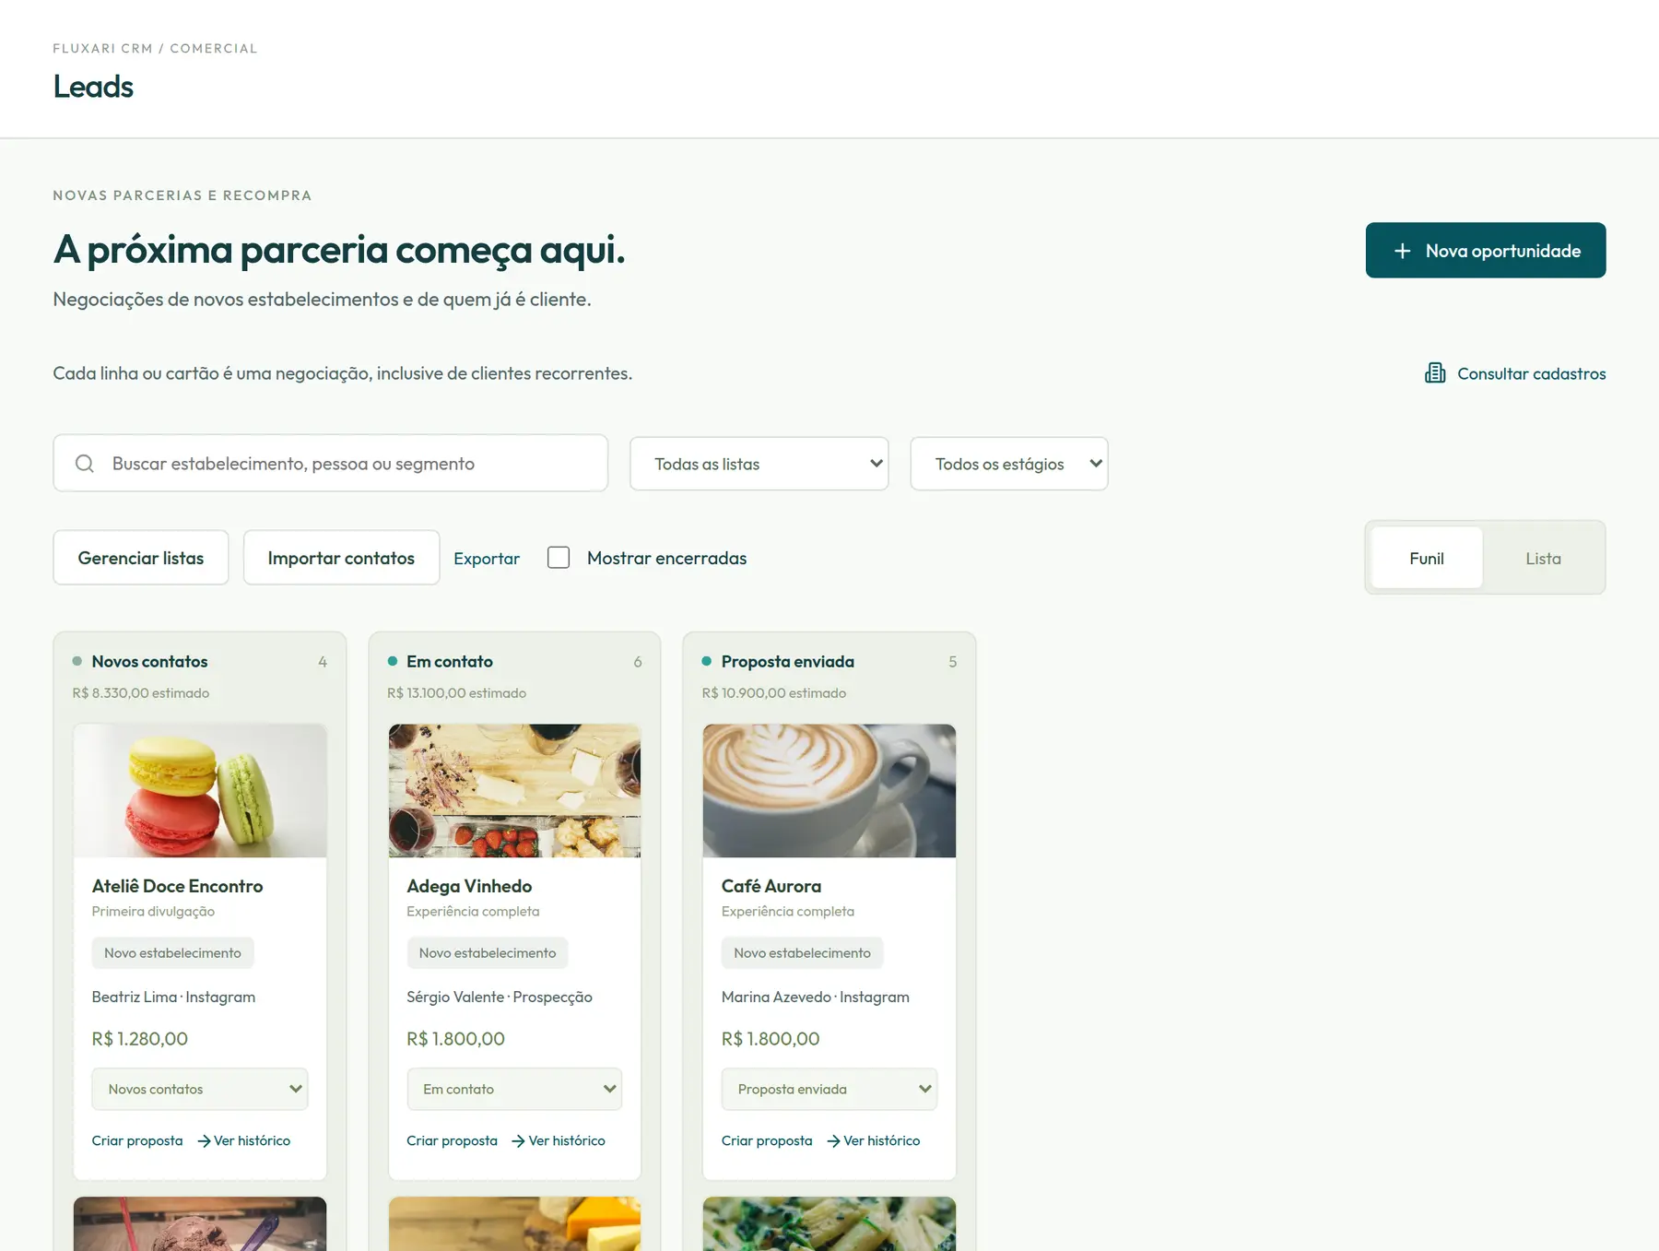1659x1251 pixels.
Task: Click Sérgio Valente · Prospecção contact text
Action: click(500, 997)
